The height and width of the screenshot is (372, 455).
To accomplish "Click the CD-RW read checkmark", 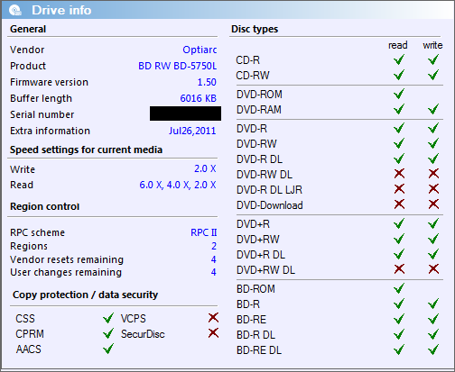I will click(399, 75).
